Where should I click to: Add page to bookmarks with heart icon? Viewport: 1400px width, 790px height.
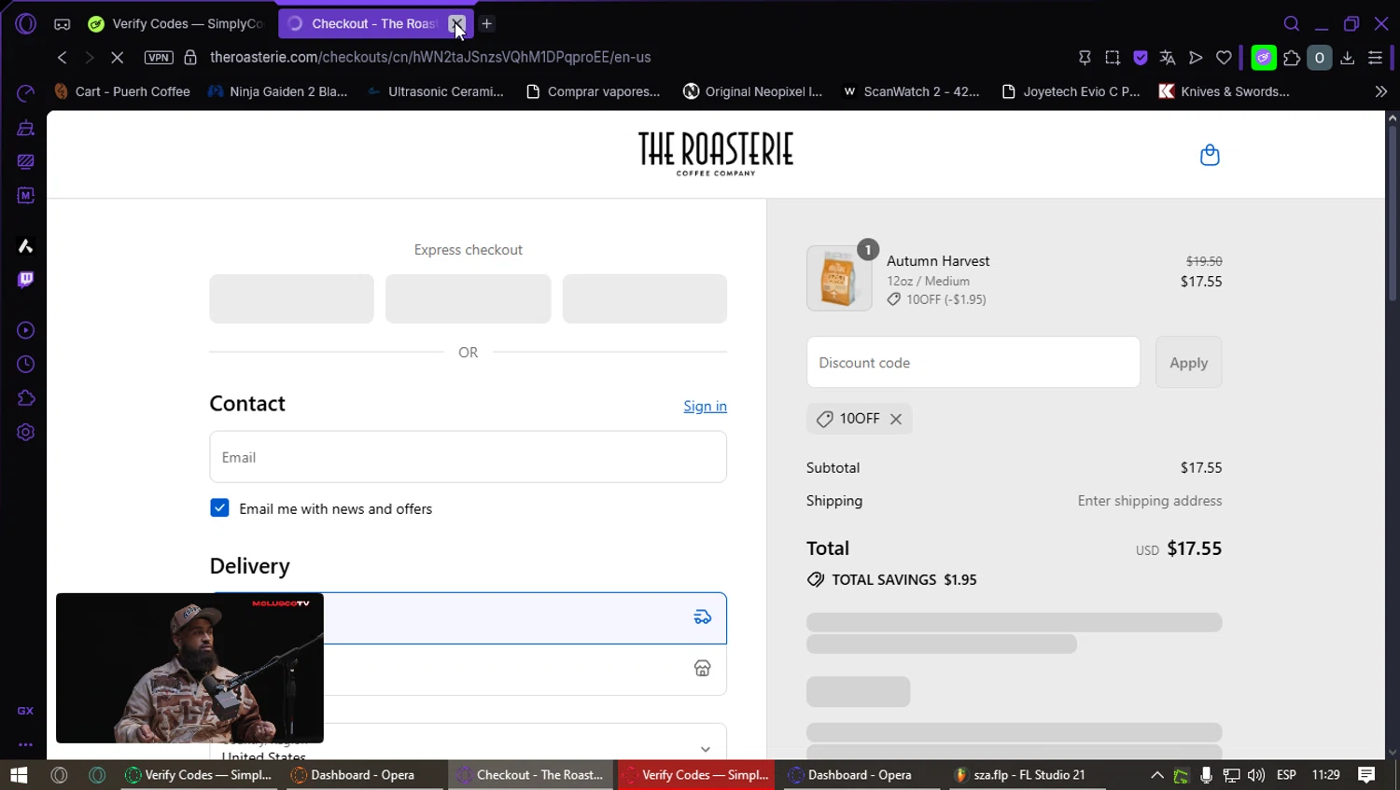(x=1224, y=58)
